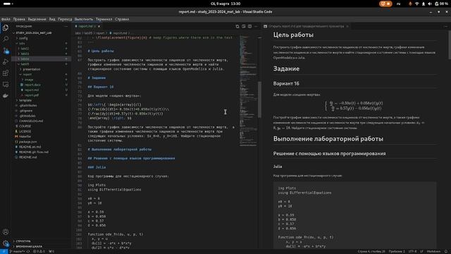Open the Справка menu
The height and width of the screenshot is (254, 451).
(122, 19)
